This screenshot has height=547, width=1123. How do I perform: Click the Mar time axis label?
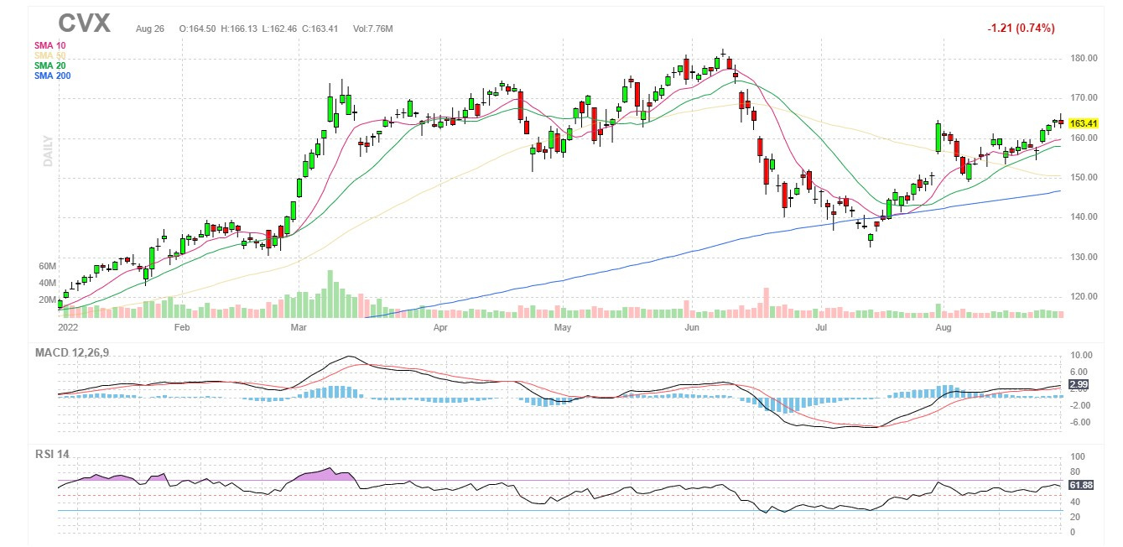(x=299, y=328)
